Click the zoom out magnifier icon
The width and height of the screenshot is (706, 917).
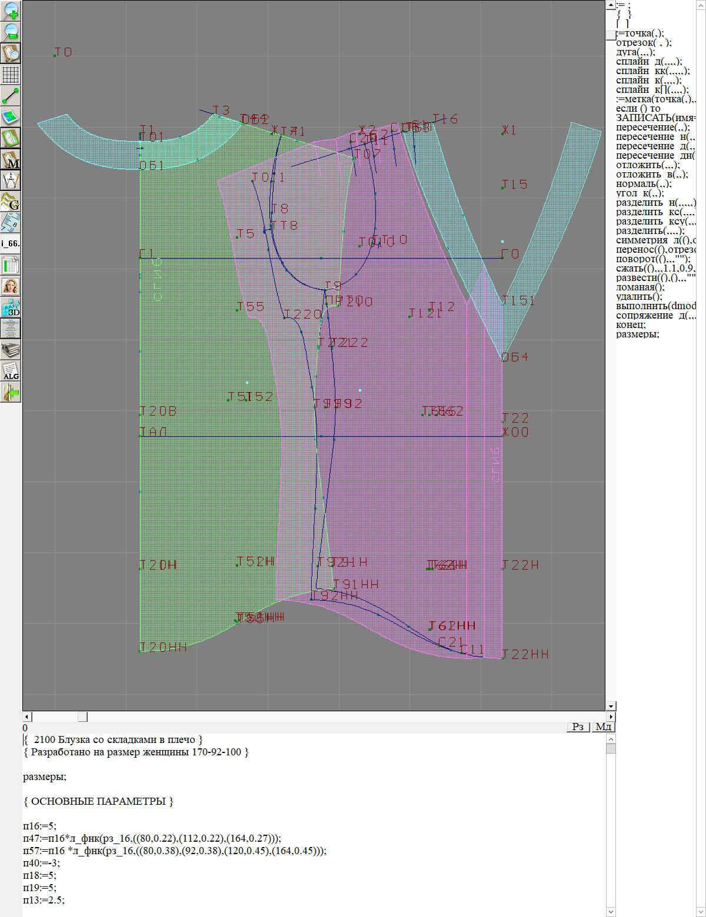click(x=11, y=32)
